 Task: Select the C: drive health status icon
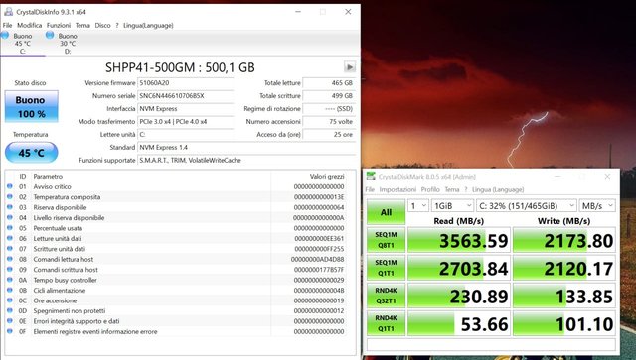pos(5,36)
